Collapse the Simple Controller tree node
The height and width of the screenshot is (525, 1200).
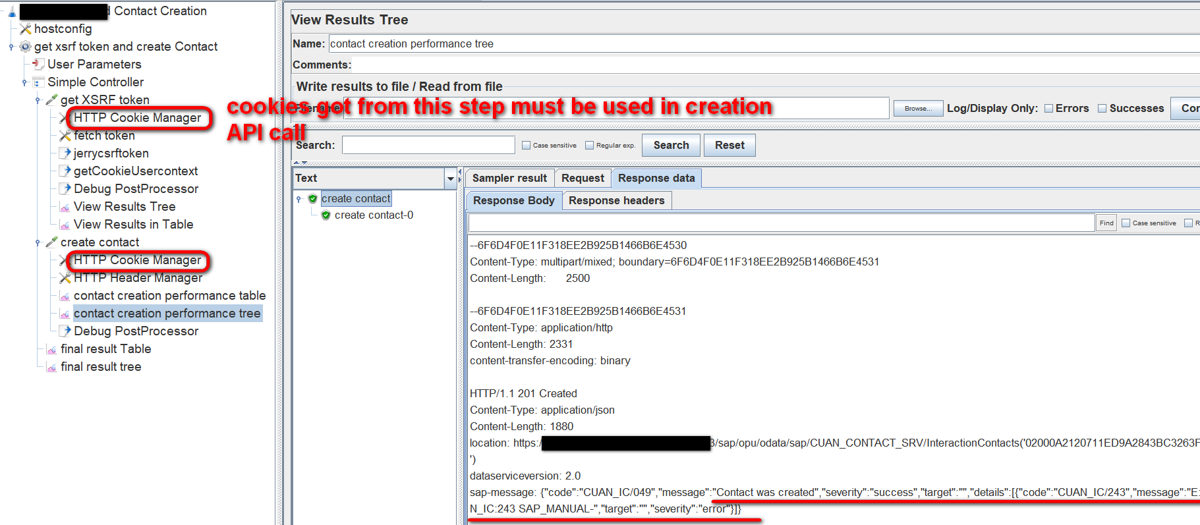click(x=24, y=82)
